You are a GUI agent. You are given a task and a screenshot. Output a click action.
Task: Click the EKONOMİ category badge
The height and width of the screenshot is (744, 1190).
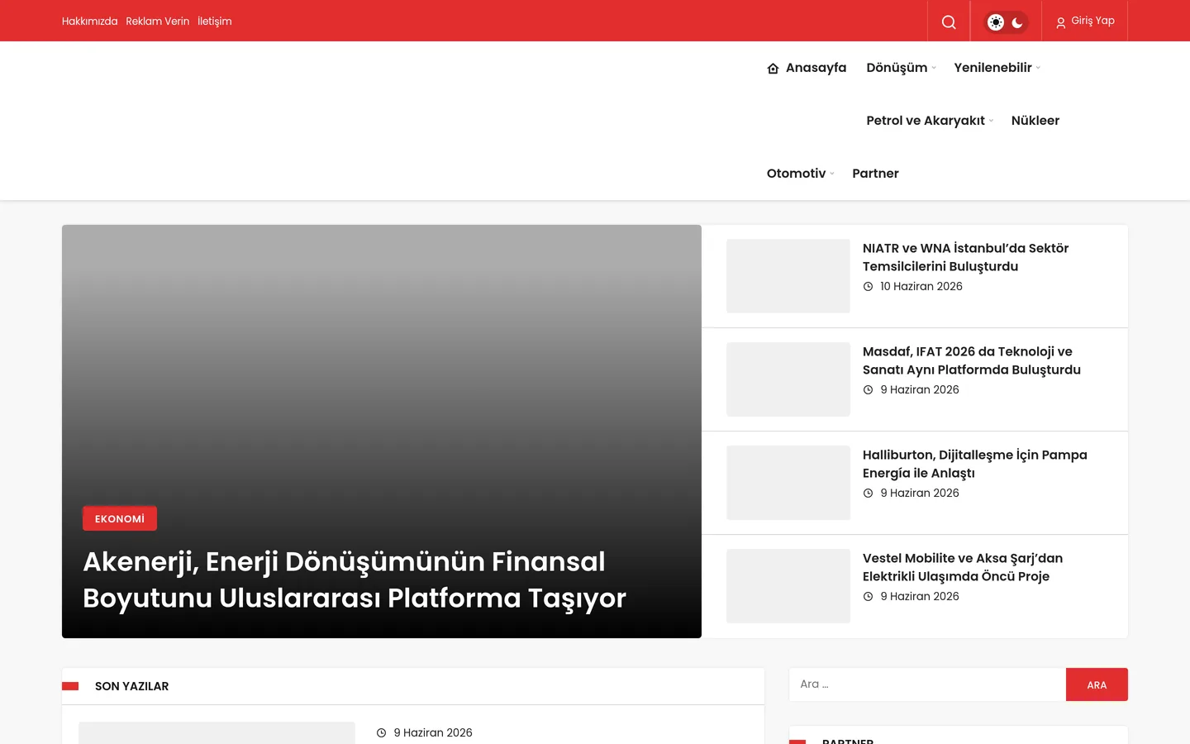coord(120,518)
